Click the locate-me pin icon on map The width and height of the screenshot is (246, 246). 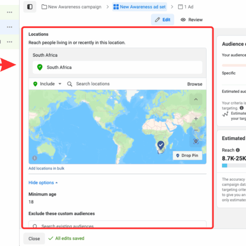(x=196, y=141)
